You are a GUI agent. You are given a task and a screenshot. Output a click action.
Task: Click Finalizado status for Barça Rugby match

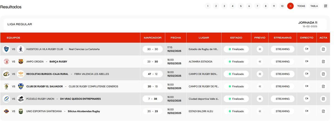(236, 62)
